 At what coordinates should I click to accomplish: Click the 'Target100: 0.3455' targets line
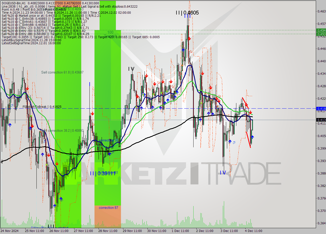coord(81,37)
